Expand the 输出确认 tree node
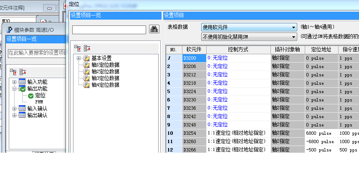Image resolution: width=359 pixels, height=184 pixels. [15, 115]
